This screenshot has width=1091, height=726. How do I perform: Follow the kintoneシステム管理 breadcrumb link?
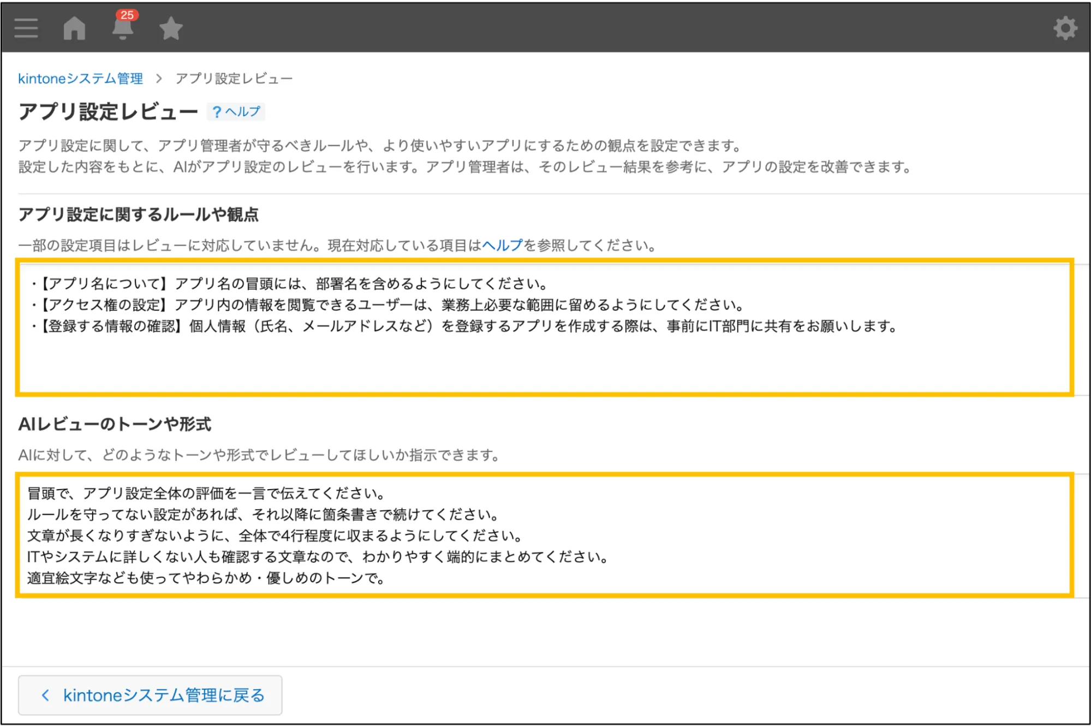(x=80, y=78)
